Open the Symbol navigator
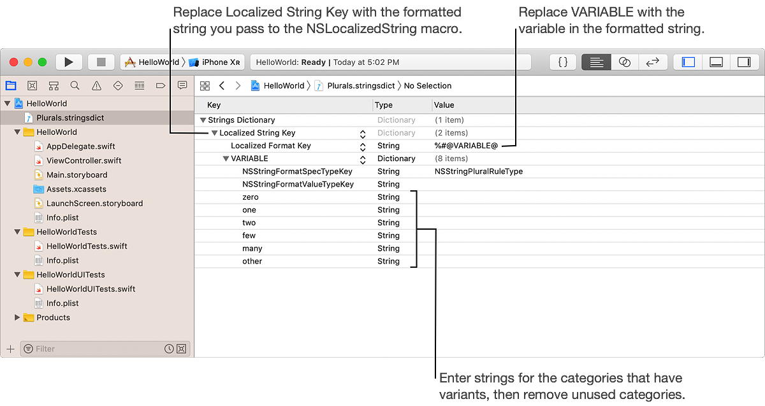The width and height of the screenshot is (765, 406). click(54, 85)
